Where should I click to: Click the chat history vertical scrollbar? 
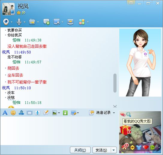tap(115, 83)
